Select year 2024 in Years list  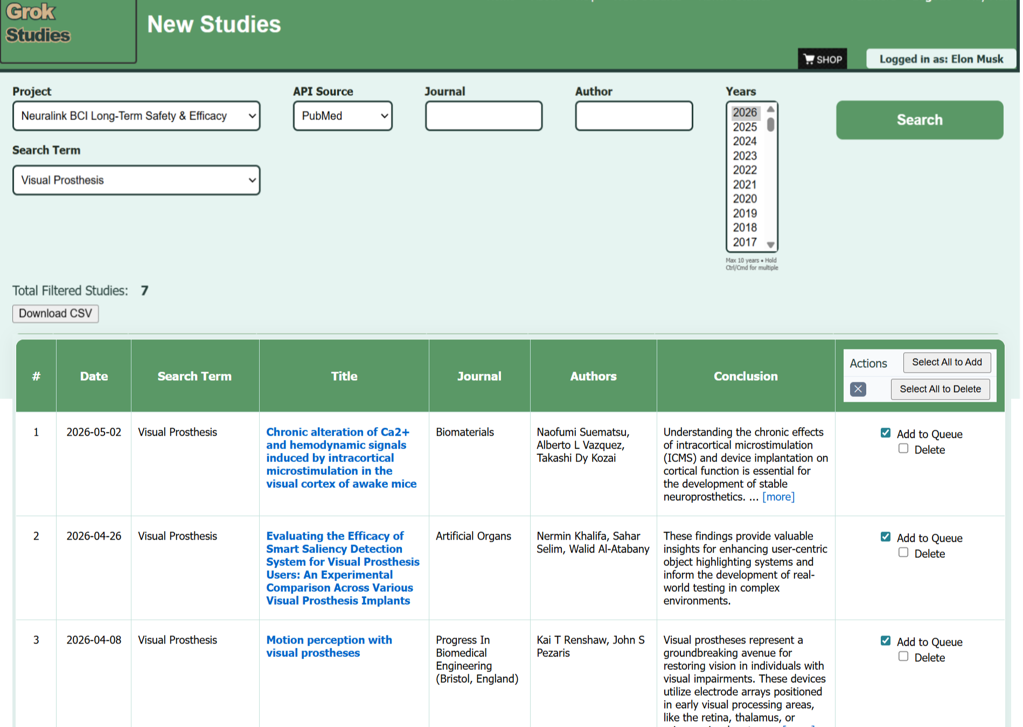click(x=745, y=141)
